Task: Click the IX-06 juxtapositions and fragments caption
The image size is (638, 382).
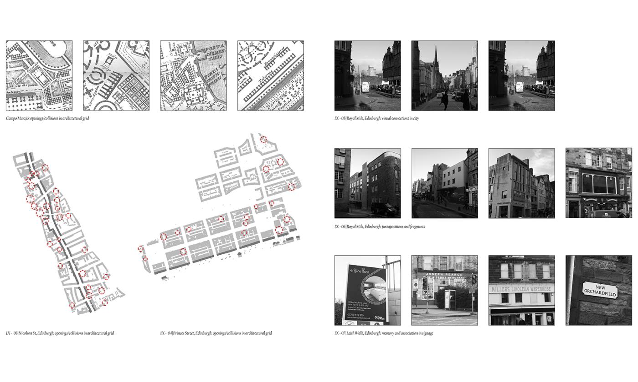Action: 379,226
